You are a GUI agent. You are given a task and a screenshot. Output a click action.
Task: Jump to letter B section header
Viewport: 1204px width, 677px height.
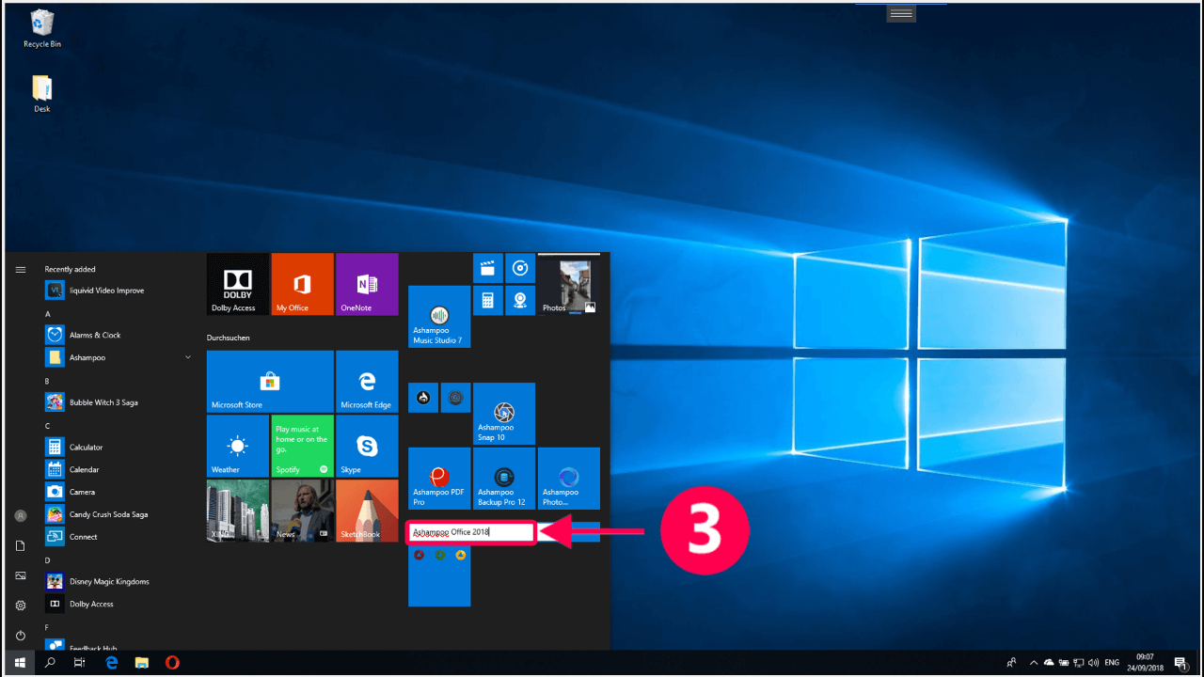pyautogui.click(x=47, y=381)
